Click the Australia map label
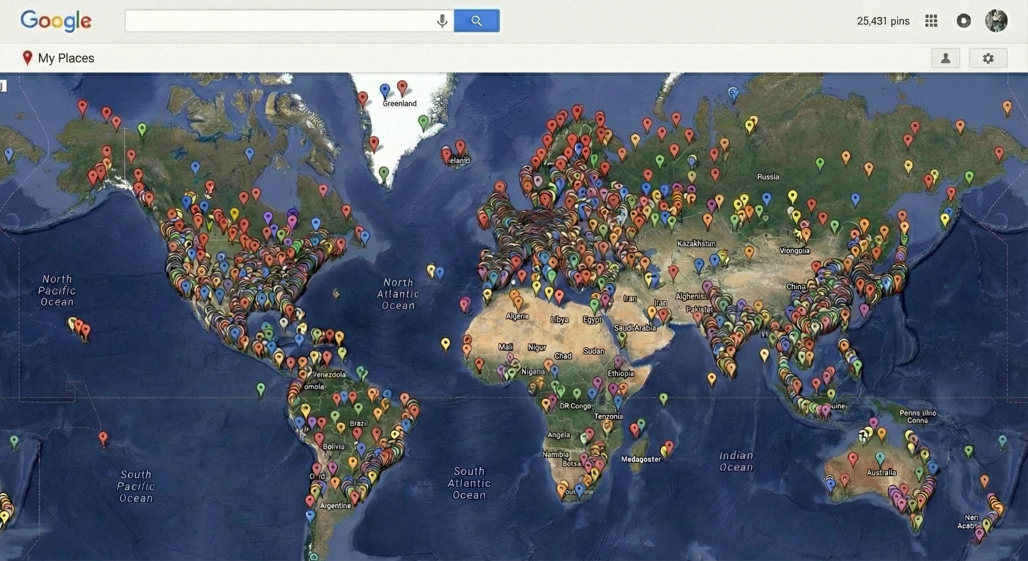Image resolution: width=1028 pixels, height=561 pixels. (881, 473)
